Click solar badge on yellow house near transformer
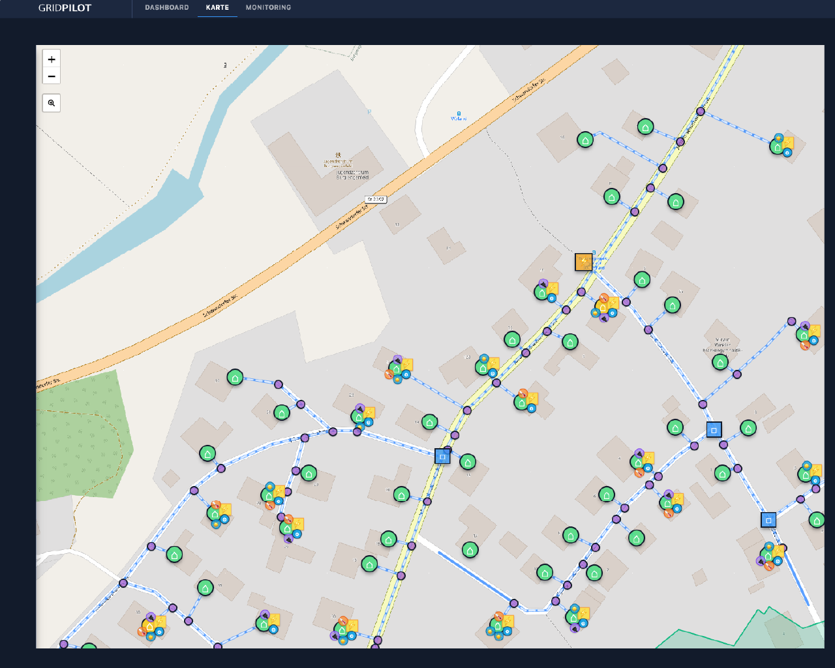Image resolution: width=835 pixels, height=668 pixels. click(x=595, y=313)
